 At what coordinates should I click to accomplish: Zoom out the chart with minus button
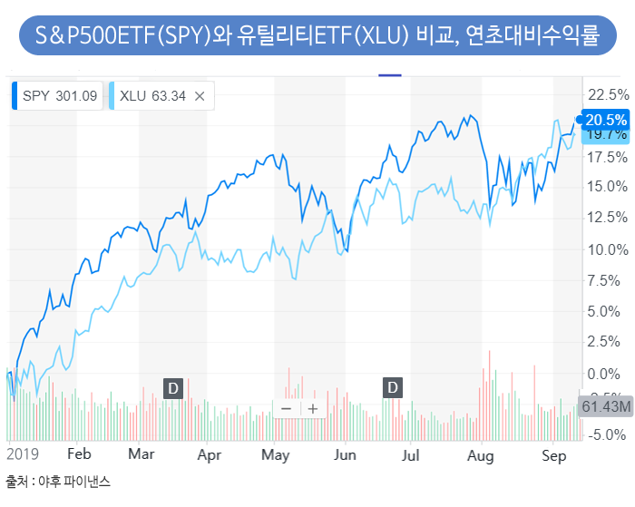pos(287,408)
